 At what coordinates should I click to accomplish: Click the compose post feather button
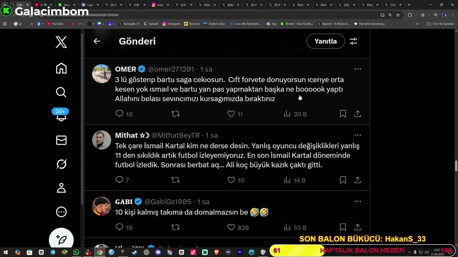(61, 240)
